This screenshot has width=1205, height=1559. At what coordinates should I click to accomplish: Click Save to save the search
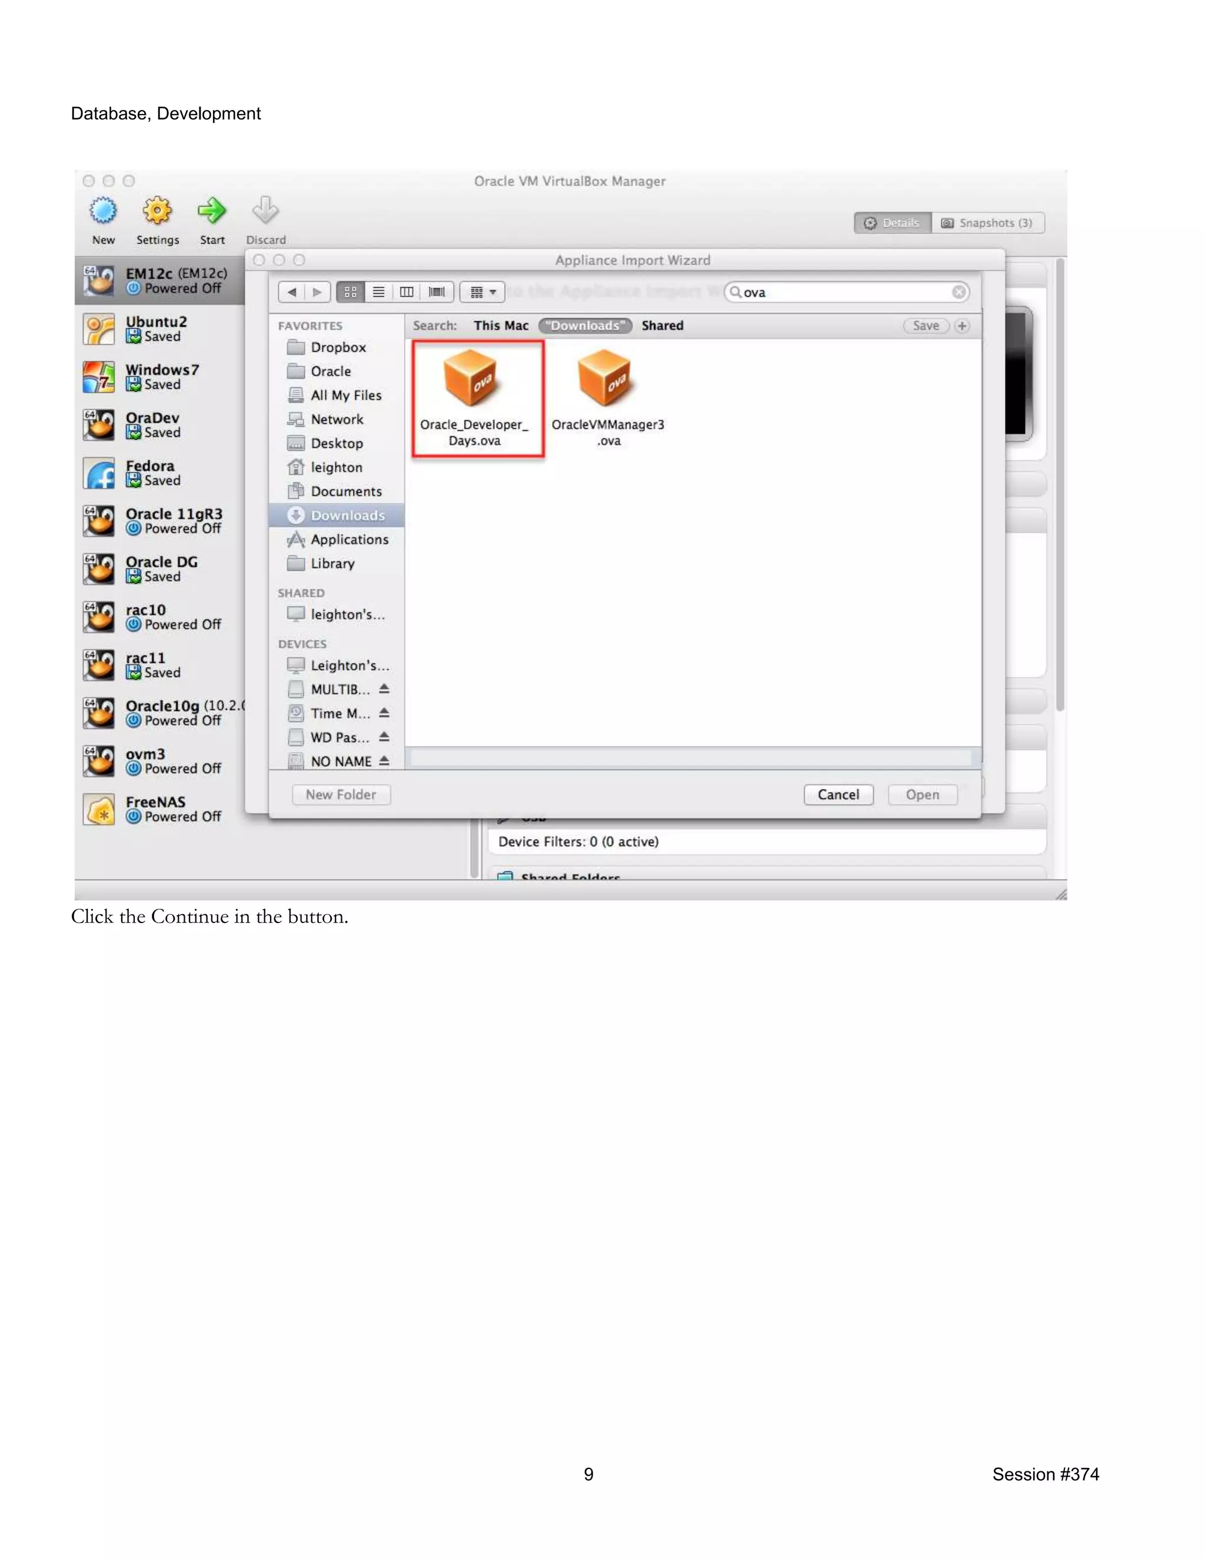point(926,325)
